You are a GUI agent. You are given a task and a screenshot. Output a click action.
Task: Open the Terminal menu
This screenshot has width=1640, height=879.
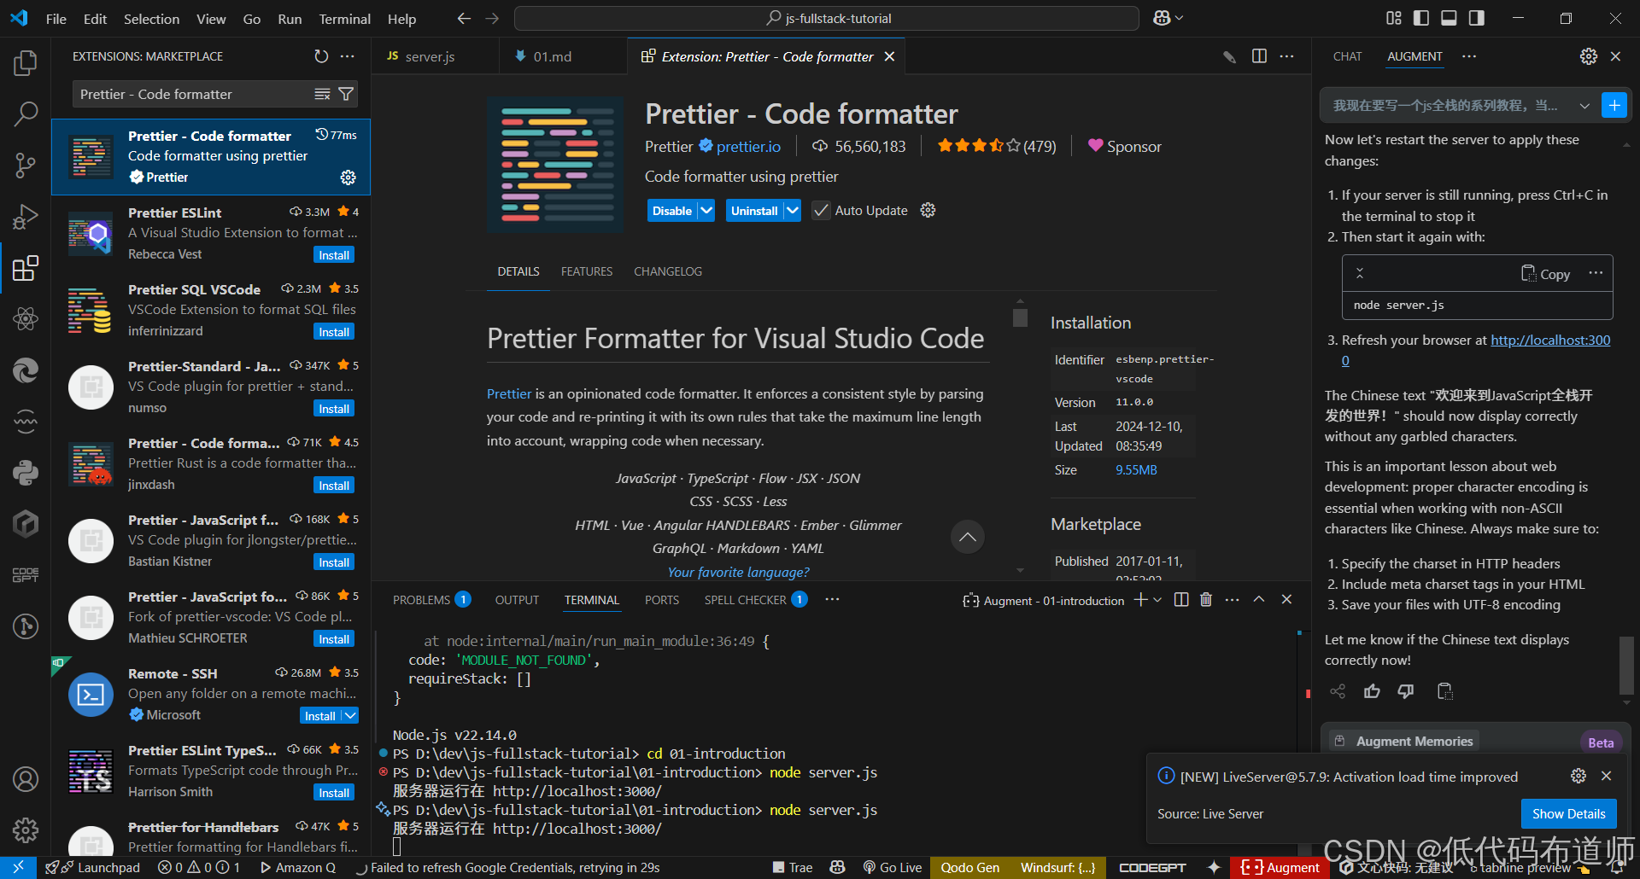[x=344, y=19]
